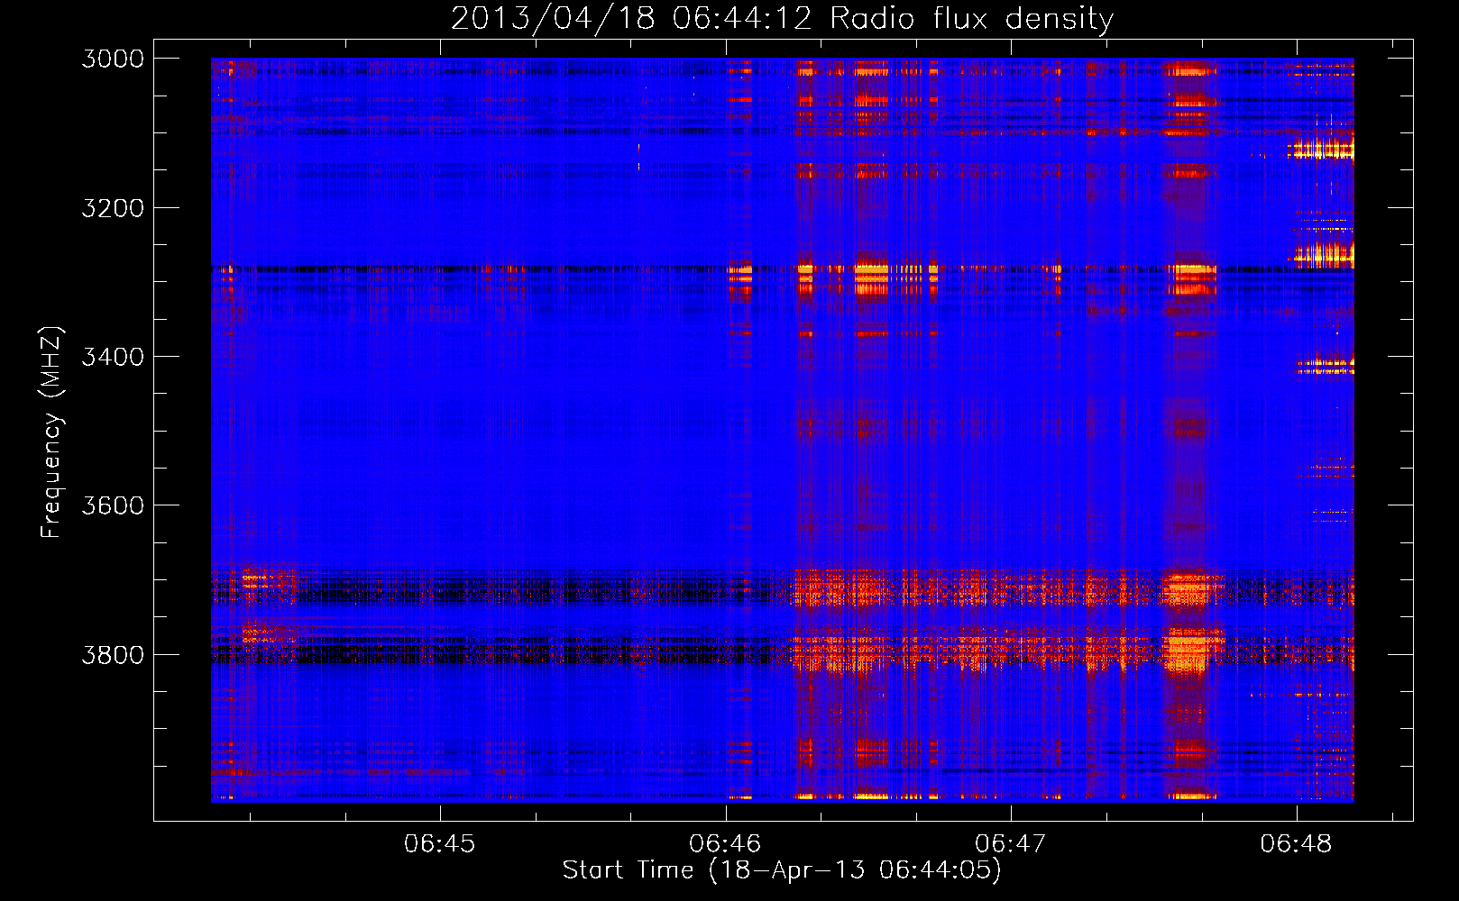Click the 06:47 time axis label
Image resolution: width=1459 pixels, height=901 pixels.
tap(1011, 843)
